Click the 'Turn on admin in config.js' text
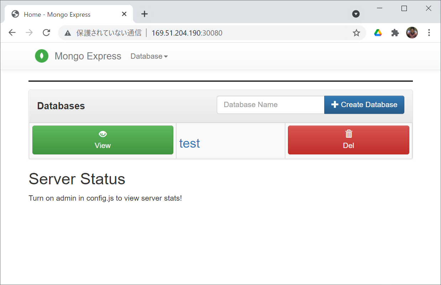 click(105, 198)
